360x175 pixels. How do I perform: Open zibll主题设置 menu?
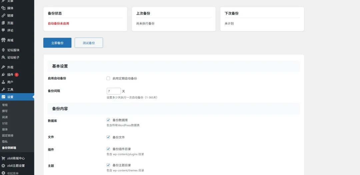(x=17, y=166)
